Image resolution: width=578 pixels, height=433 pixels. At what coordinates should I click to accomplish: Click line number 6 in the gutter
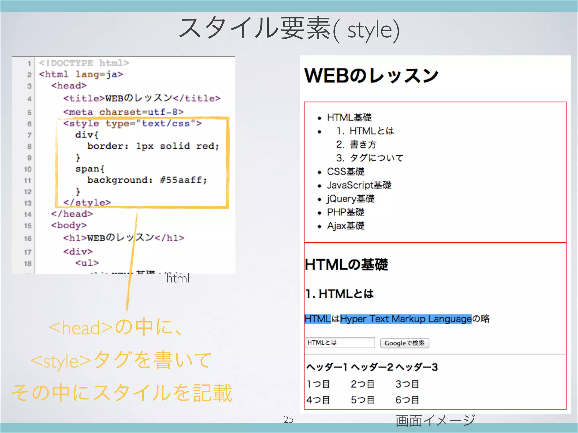(29, 124)
